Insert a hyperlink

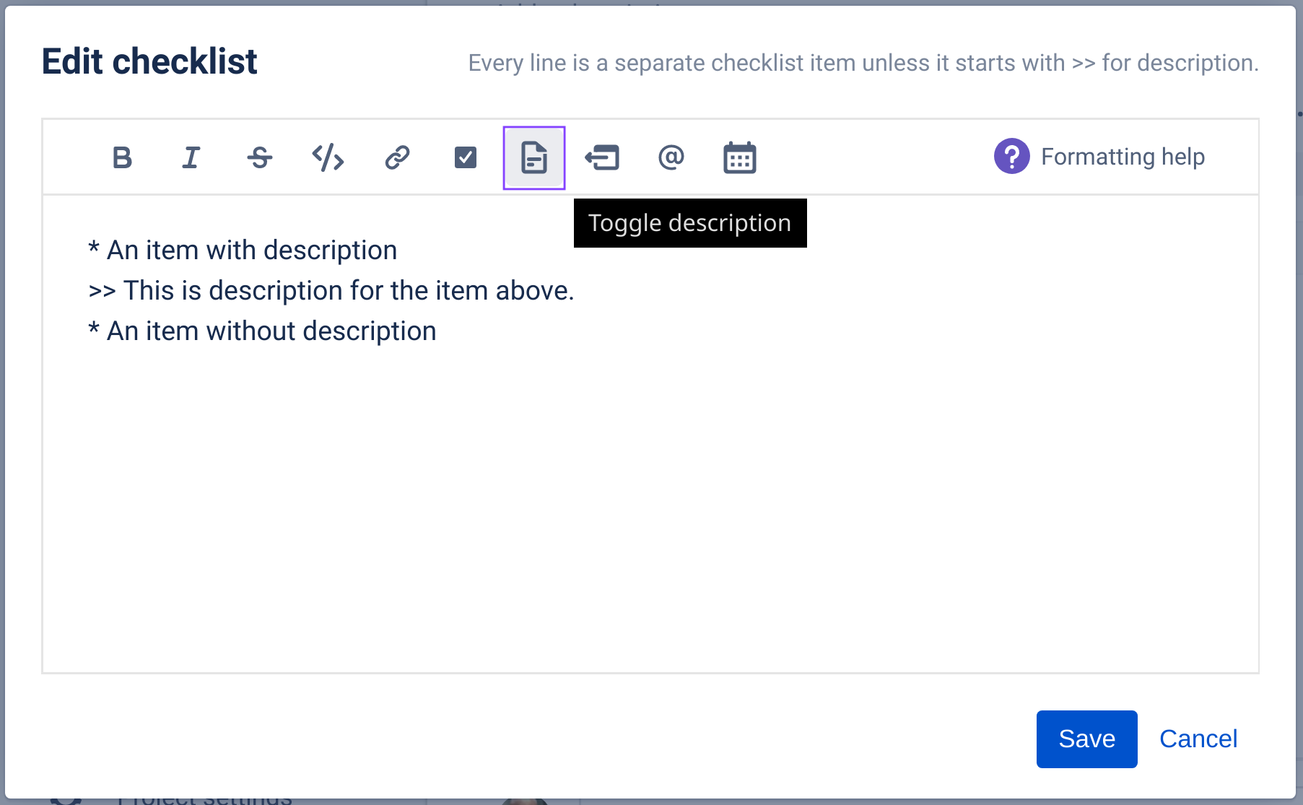396,157
